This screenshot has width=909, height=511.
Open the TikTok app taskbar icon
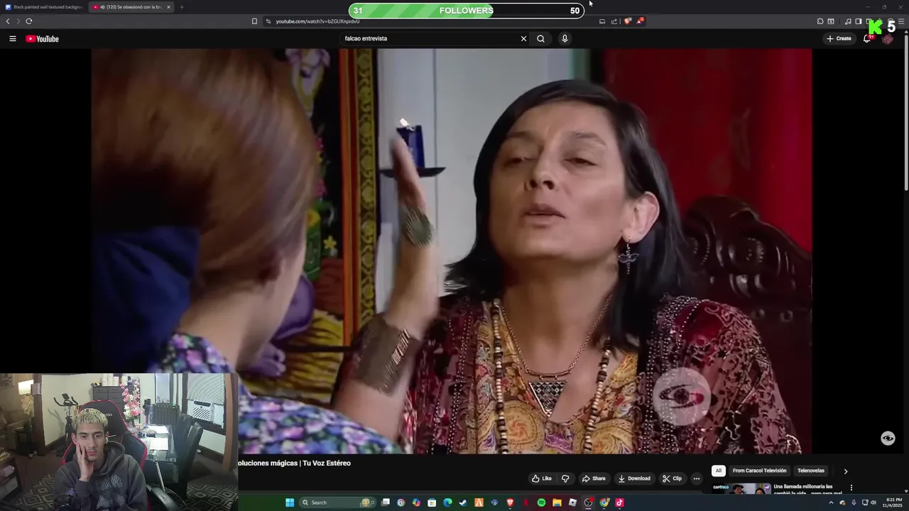coord(619,502)
